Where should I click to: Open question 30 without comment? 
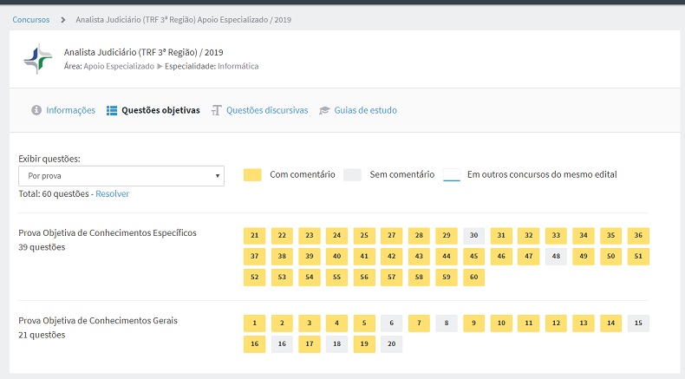[474, 235]
